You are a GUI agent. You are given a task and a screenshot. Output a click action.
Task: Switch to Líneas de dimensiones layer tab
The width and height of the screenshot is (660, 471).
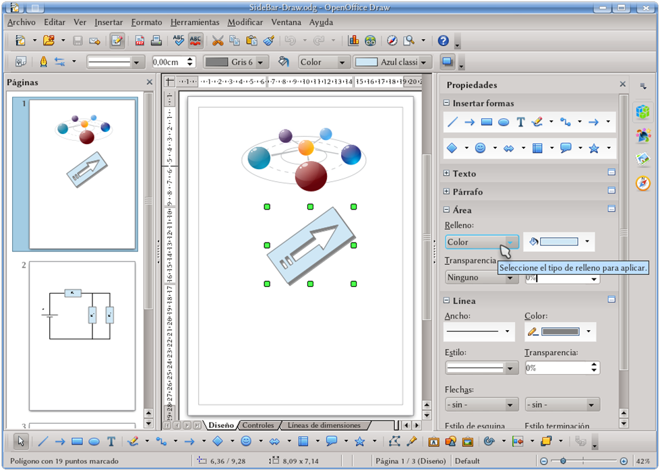324,425
